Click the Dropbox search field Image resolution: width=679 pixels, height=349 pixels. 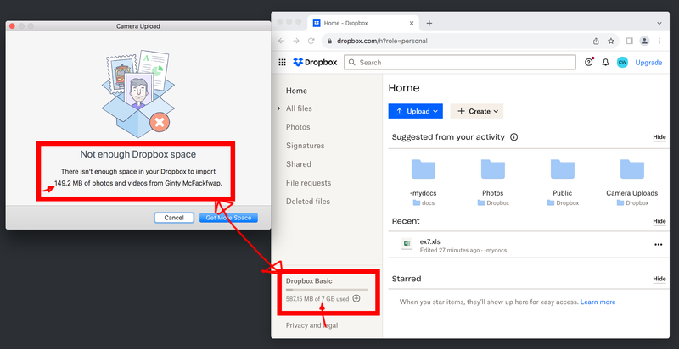click(x=460, y=62)
